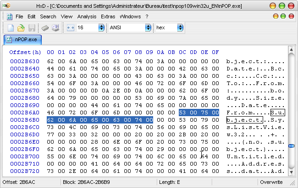This screenshot has height=188, width=298.
Task: Click the 0F column header
Action: click(x=215, y=52)
